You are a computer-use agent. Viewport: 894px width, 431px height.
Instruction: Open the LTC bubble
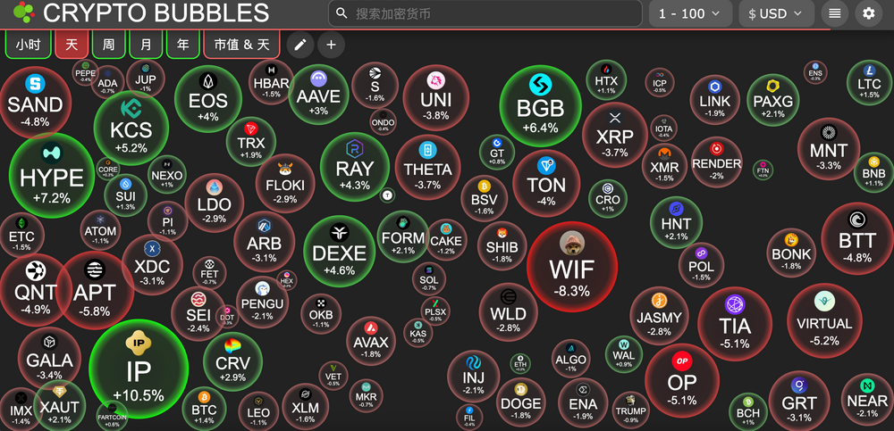869,83
